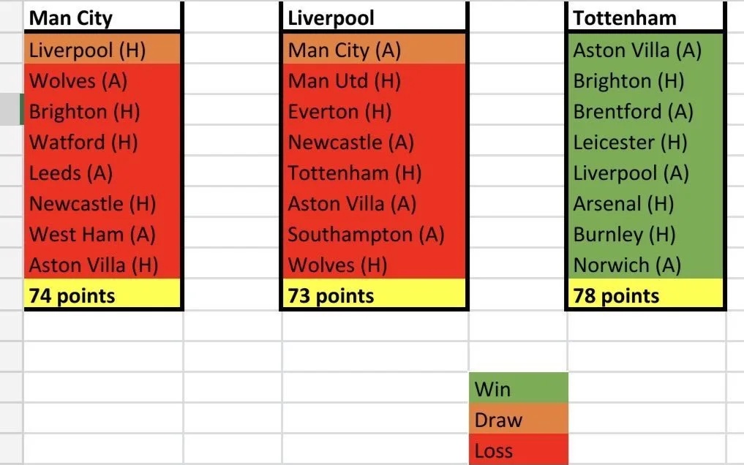
Task: Select the Wolves (A) fixture cell
Action: 102,80
